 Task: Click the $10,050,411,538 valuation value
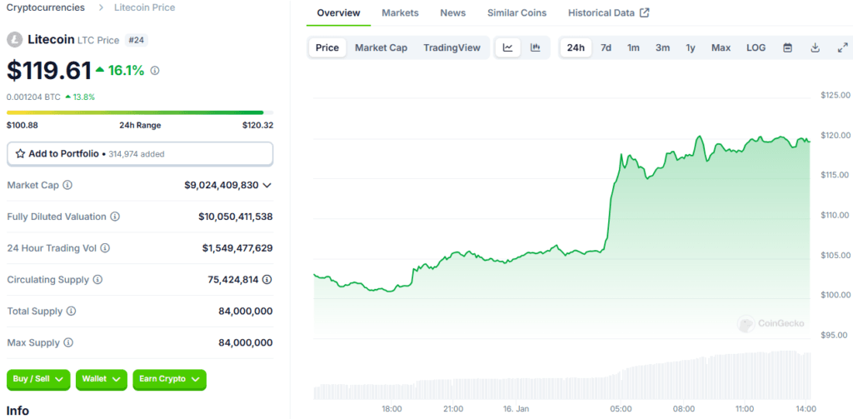click(236, 217)
